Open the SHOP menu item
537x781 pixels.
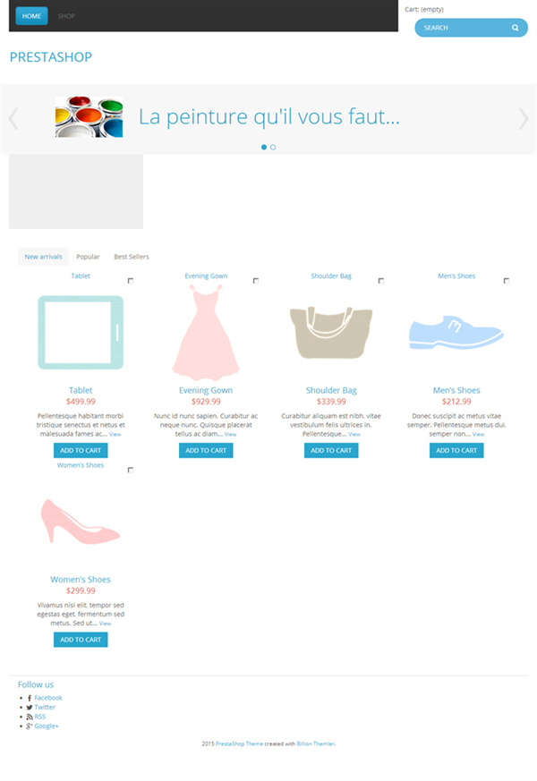[x=66, y=16]
